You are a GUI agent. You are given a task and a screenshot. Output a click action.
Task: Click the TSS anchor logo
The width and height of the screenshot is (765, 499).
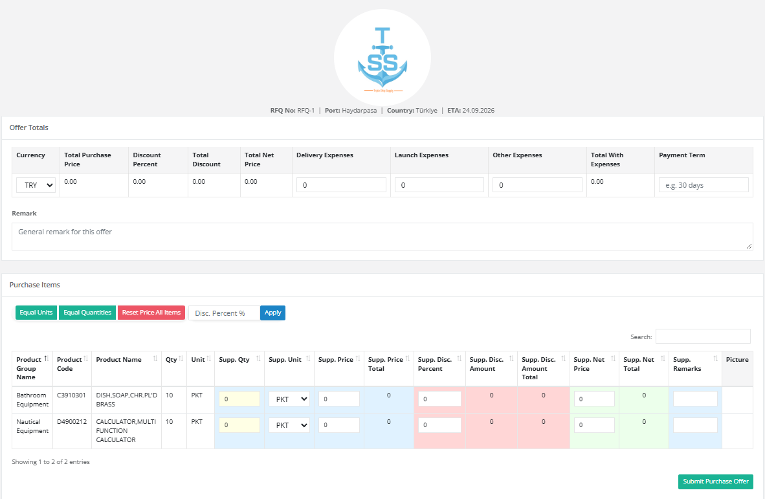pyautogui.click(x=382, y=58)
